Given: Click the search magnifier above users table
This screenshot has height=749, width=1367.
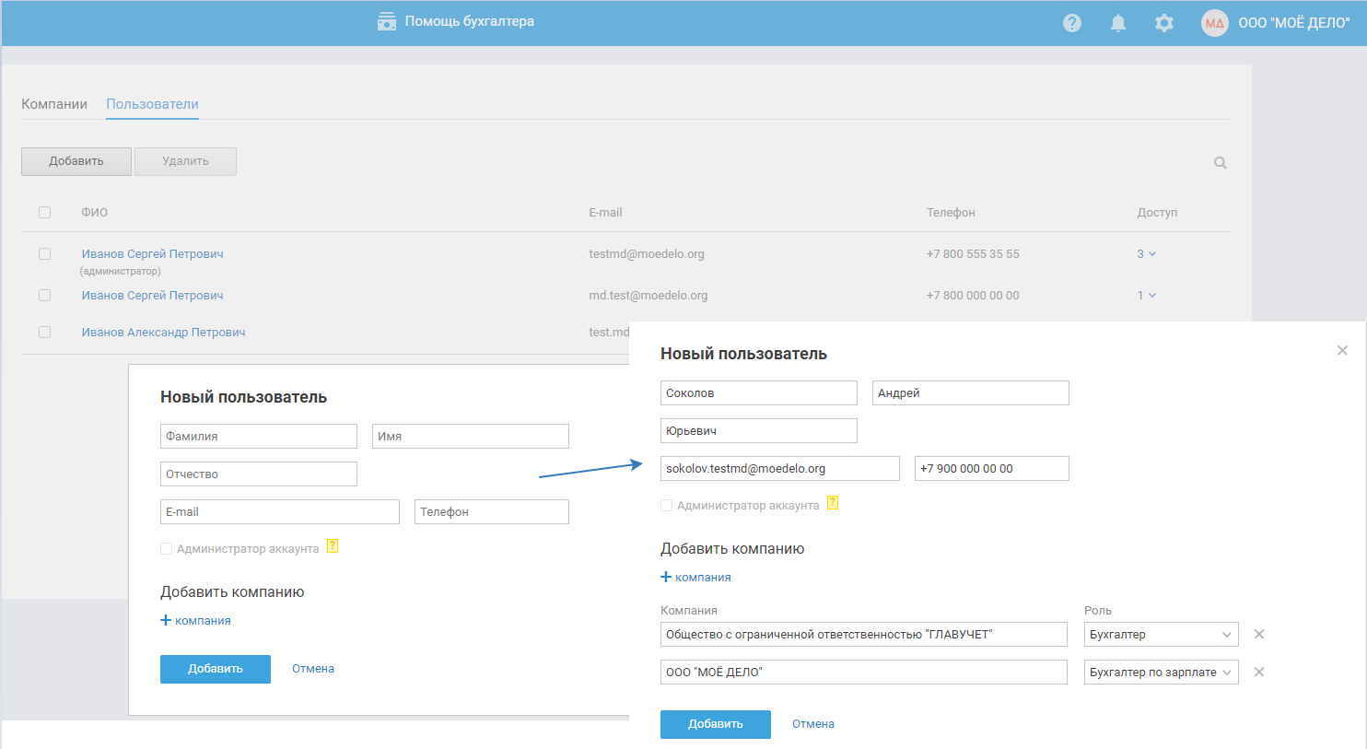Looking at the screenshot, I should coord(1220,163).
